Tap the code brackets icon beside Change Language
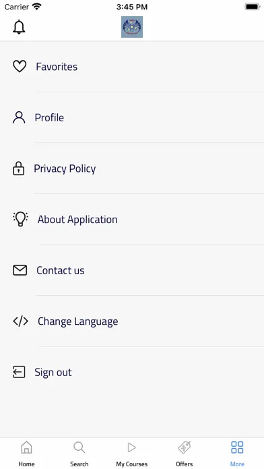Screen dimensions: 264x469 [20, 321]
